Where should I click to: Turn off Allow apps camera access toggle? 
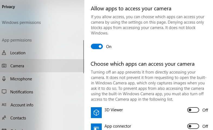click(97, 46)
